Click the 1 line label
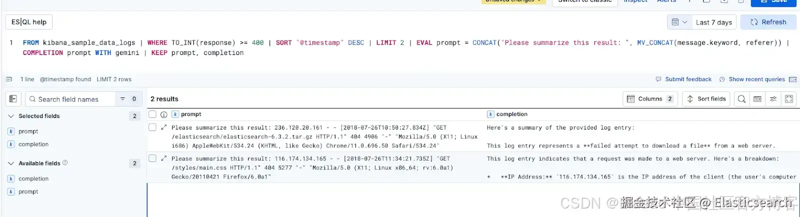The height and width of the screenshot is (217, 800). click(27, 79)
